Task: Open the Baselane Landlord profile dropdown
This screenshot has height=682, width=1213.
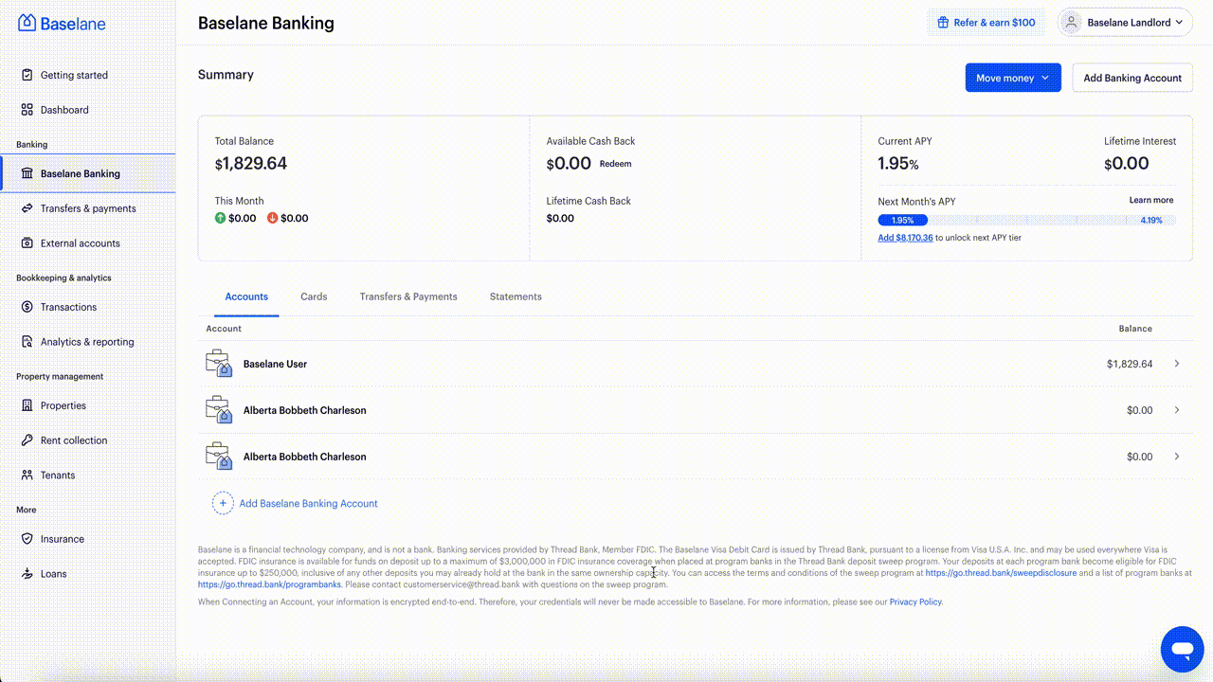Action: point(1125,22)
